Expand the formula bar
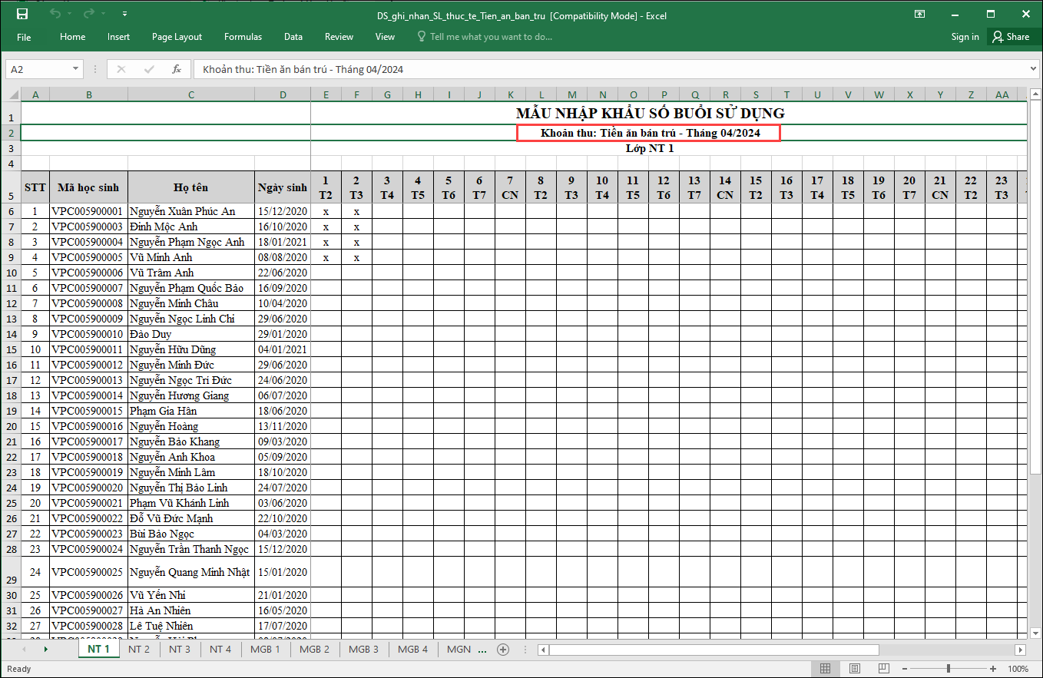The height and width of the screenshot is (678, 1043). (1032, 69)
